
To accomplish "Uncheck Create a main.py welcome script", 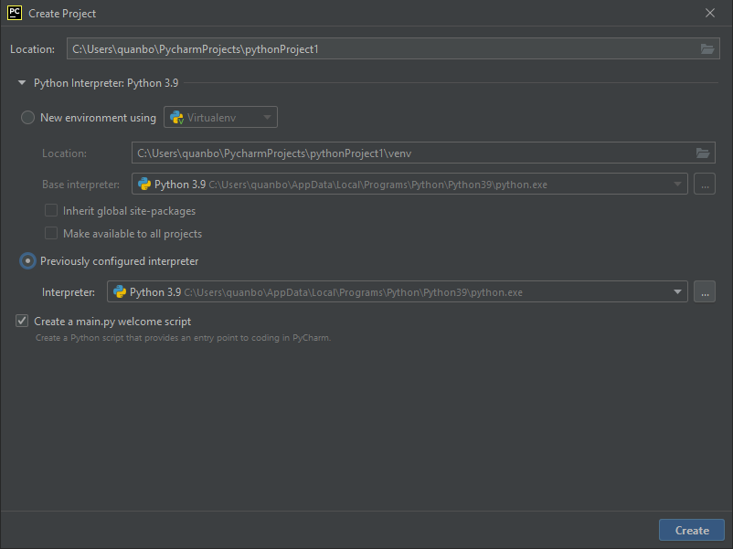I will pos(22,321).
